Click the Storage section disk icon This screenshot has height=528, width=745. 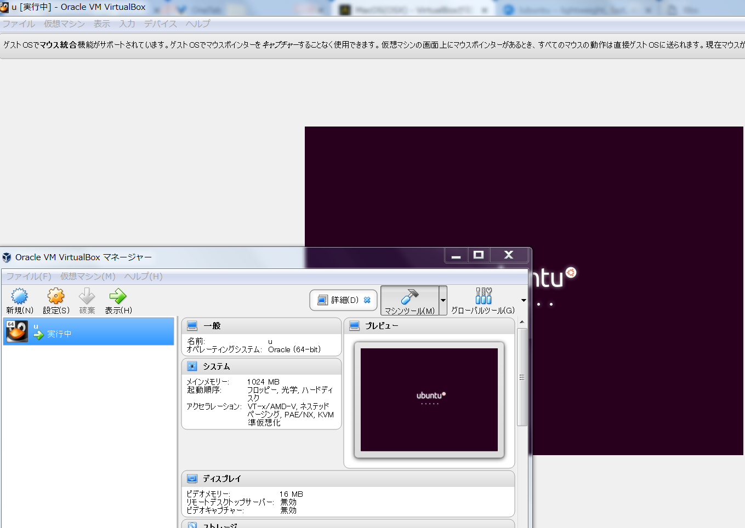pyautogui.click(x=192, y=525)
